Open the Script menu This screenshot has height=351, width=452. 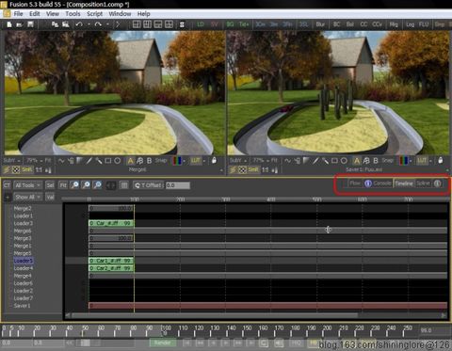coord(95,14)
